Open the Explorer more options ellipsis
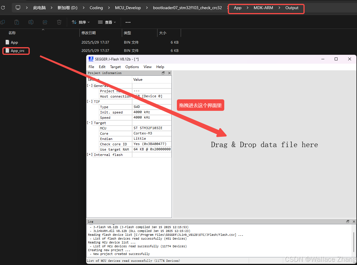The height and width of the screenshot is (265, 357). pyautogui.click(x=128, y=22)
